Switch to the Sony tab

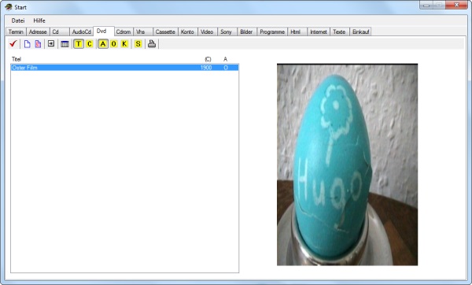[x=227, y=31]
